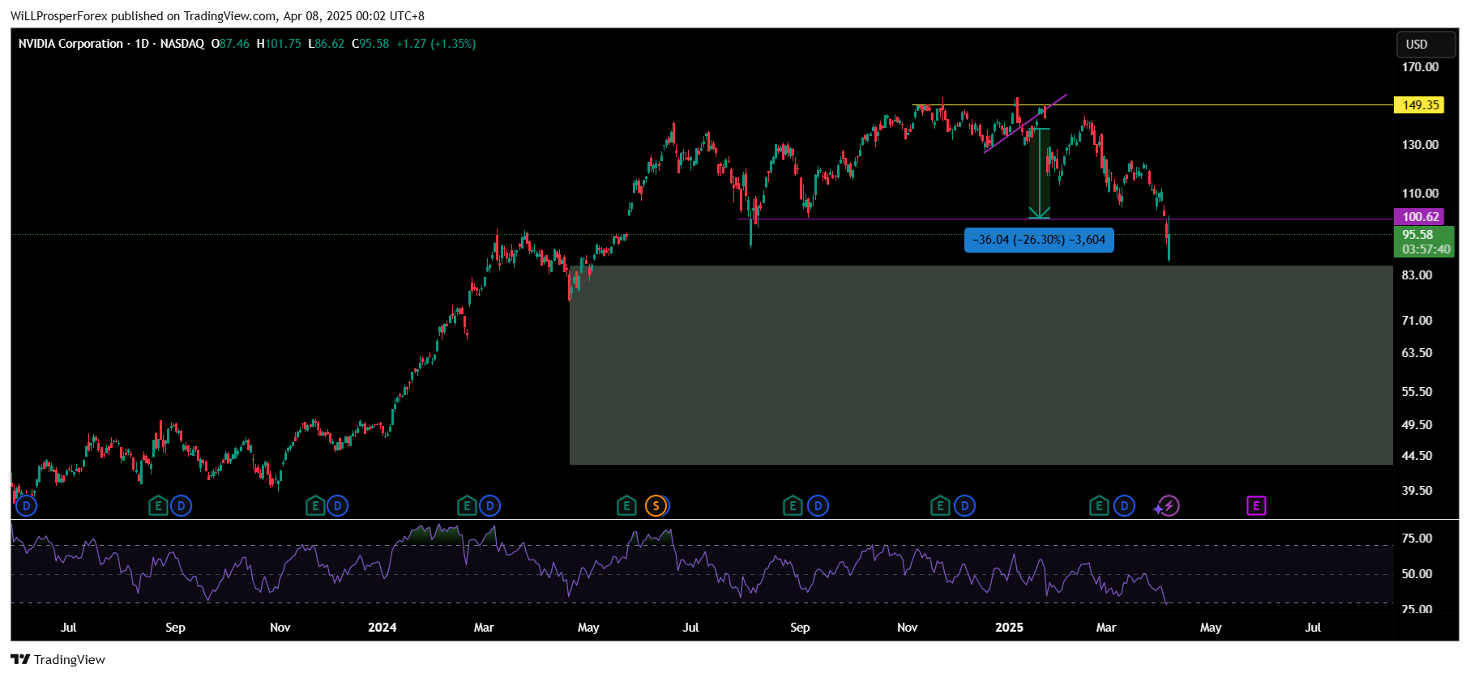The image size is (1470, 677).
Task: Open the September 2024 dividend marker
Action: tap(818, 506)
